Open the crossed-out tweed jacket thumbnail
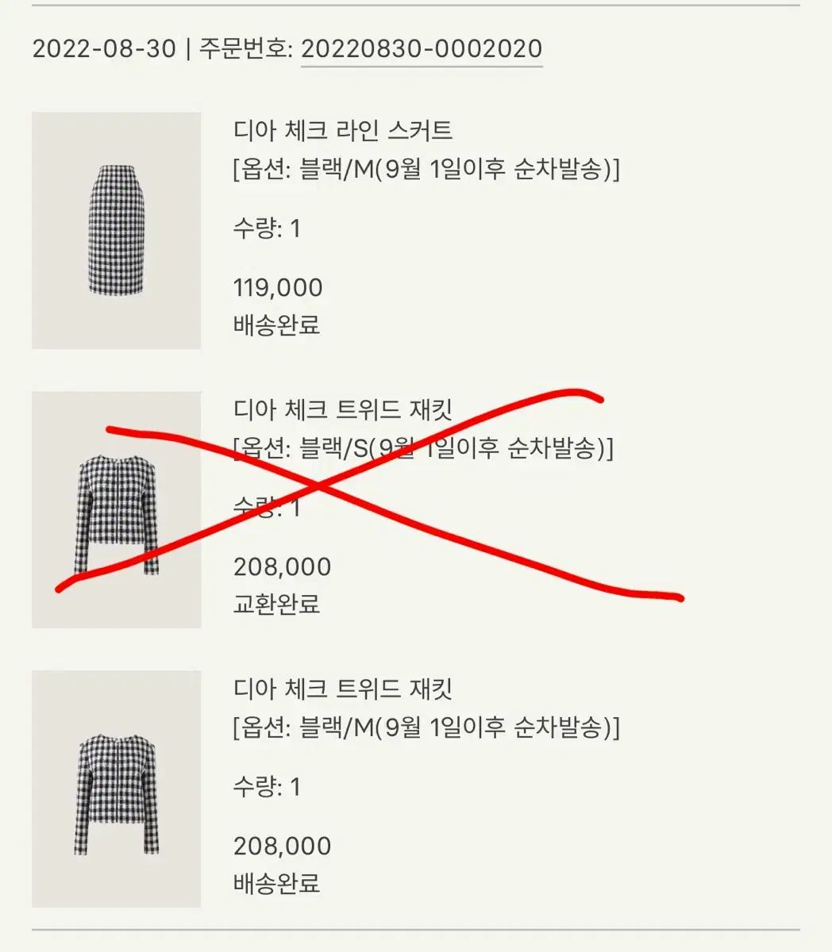 coord(116,509)
